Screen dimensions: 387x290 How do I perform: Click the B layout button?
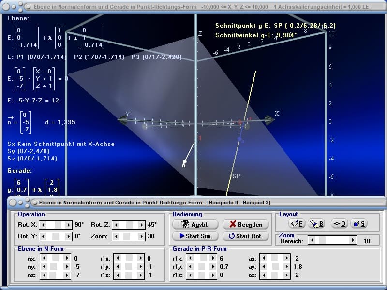[x=316, y=224]
